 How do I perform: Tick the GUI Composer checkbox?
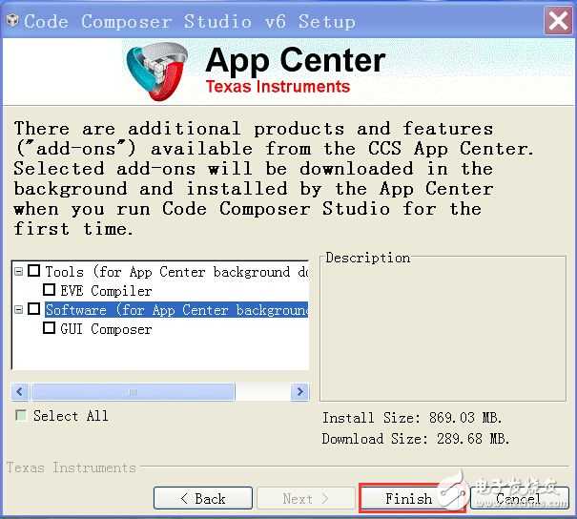click(x=49, y=327)
